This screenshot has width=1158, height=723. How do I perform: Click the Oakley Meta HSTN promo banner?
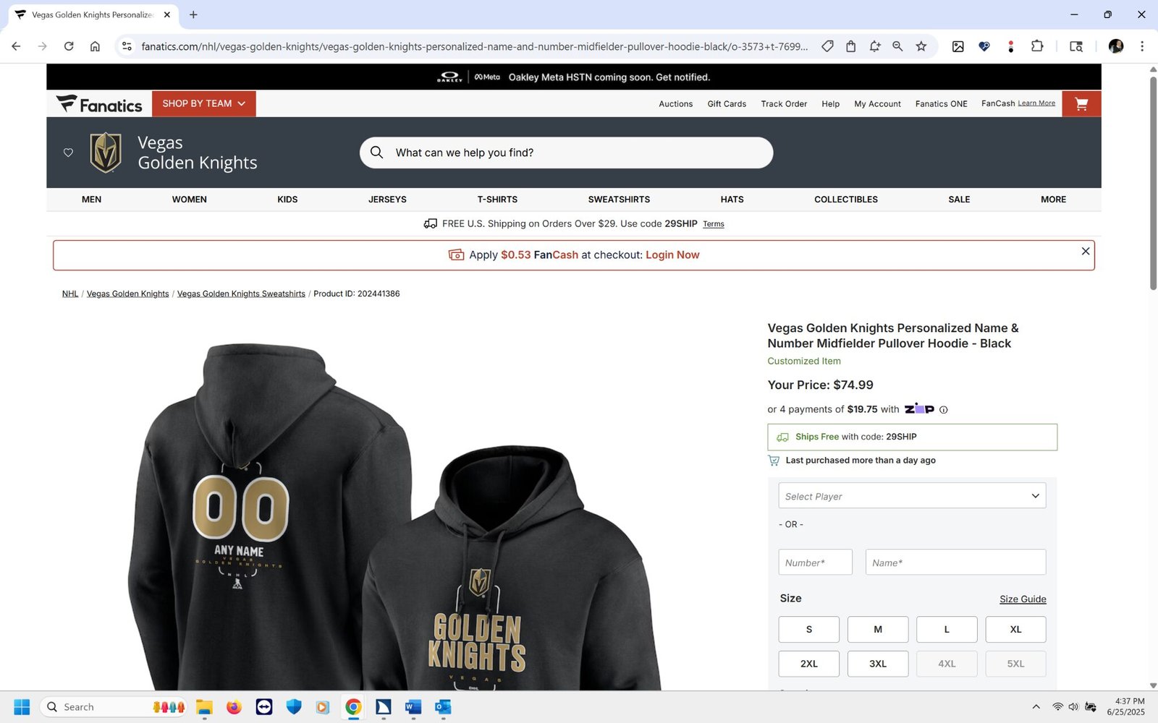coord(574,77)
